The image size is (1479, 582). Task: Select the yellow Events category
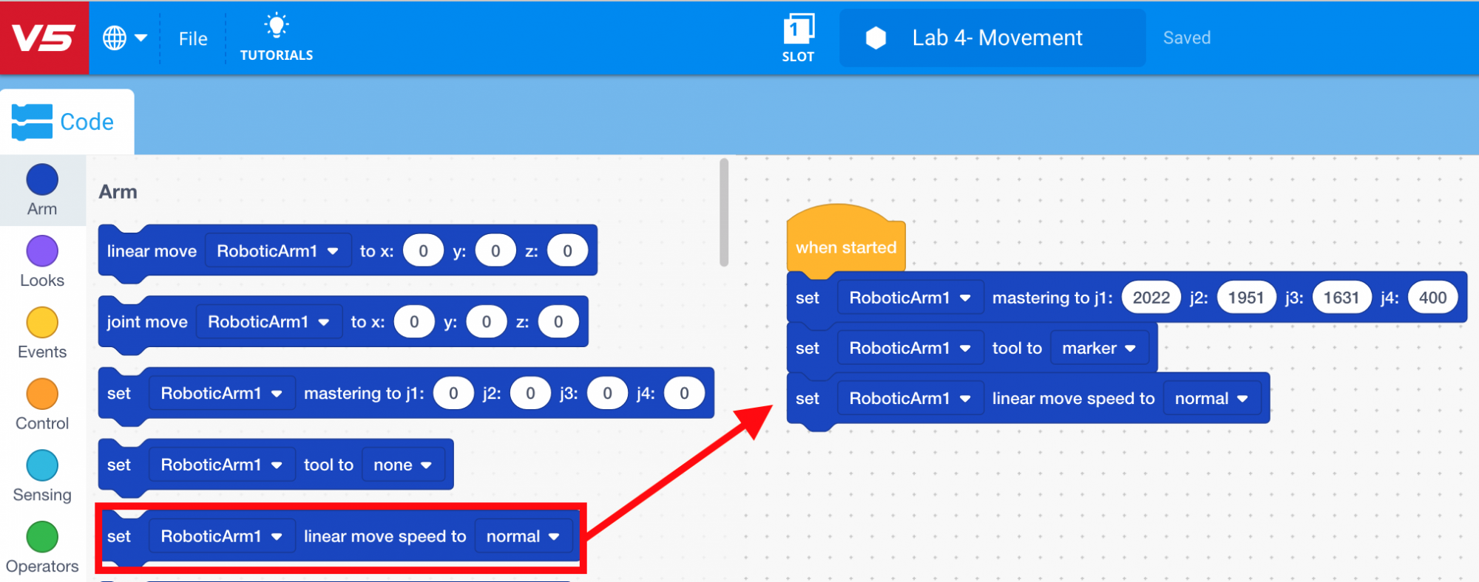click(42, 323)
